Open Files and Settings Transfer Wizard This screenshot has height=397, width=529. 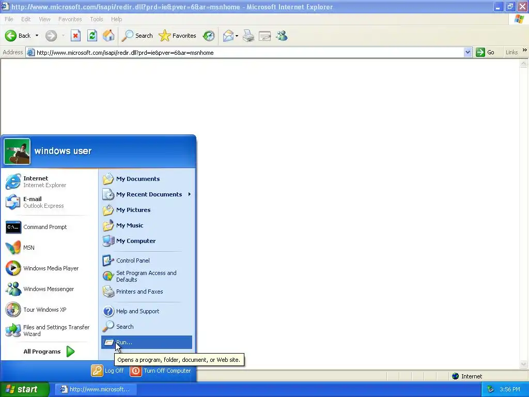[49, 330]
